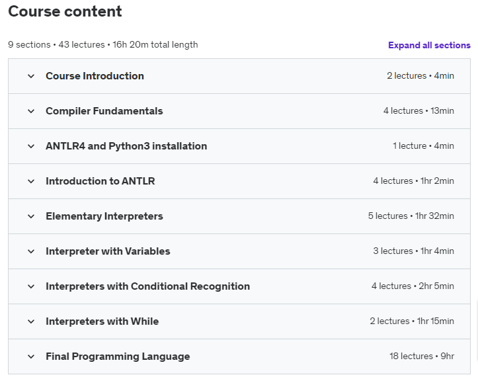Click the '4 lectures • 1hr 2min' text

[x=414, y=181]
